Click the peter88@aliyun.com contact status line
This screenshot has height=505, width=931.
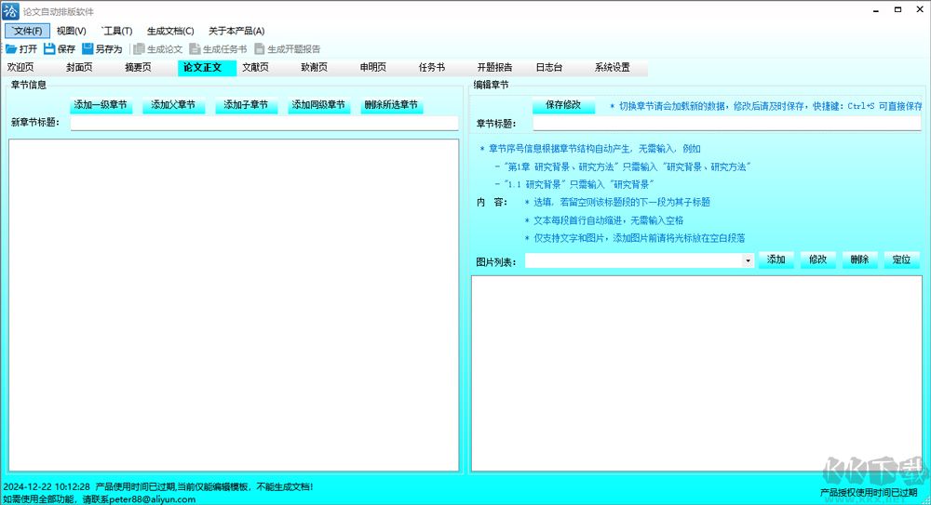(100, 499)
